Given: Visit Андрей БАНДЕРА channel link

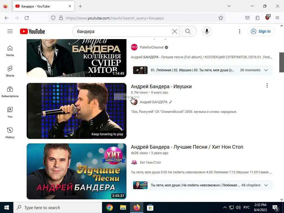Looking at the screenshot, I should tap(154, 102).
